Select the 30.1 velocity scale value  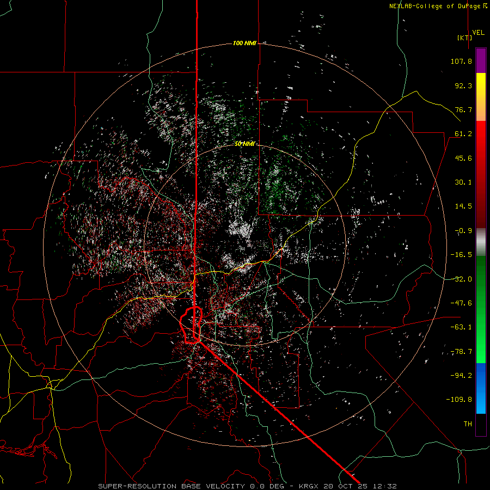pyautogui.click(x=463, y=182)
